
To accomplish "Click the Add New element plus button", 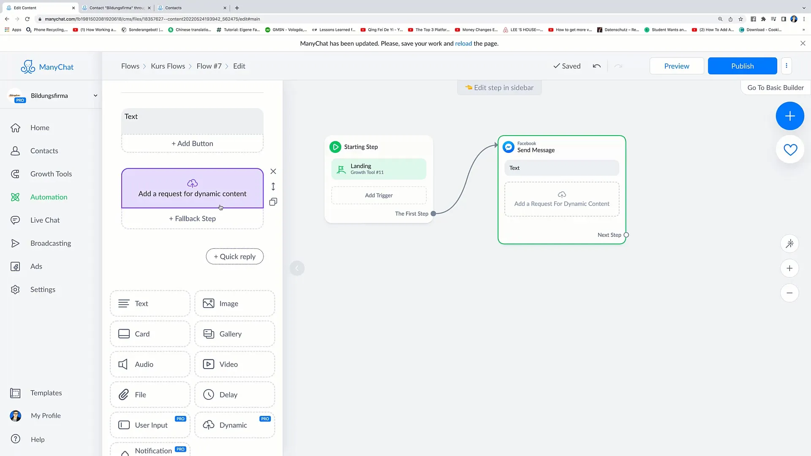I will [790, 115].
